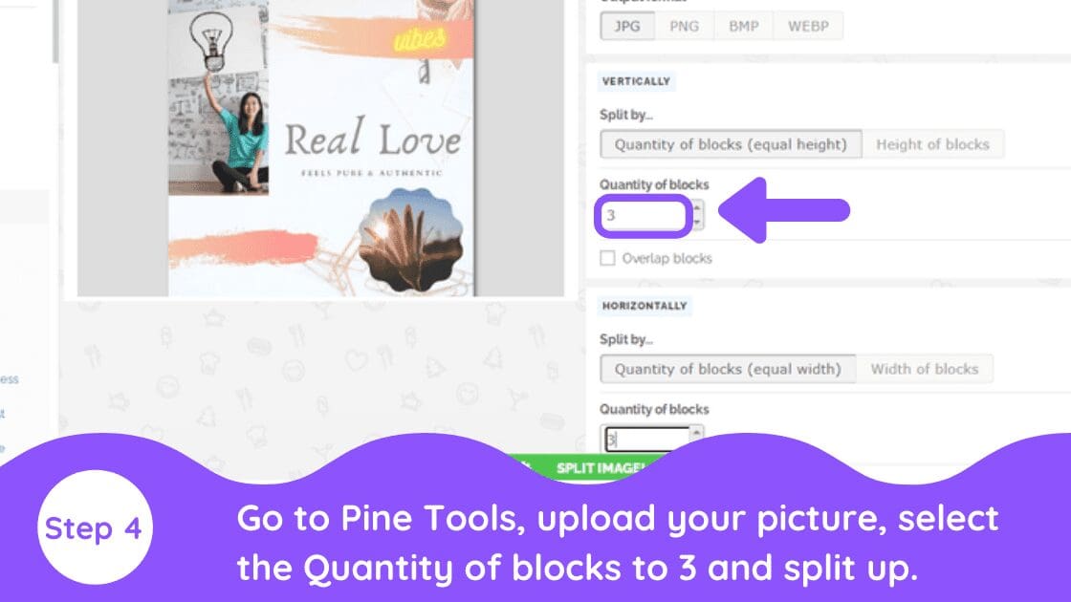Screen dimensions: 1071x602
Task: Enable the Overlap blocks checkbox
Action: [607, 258]
